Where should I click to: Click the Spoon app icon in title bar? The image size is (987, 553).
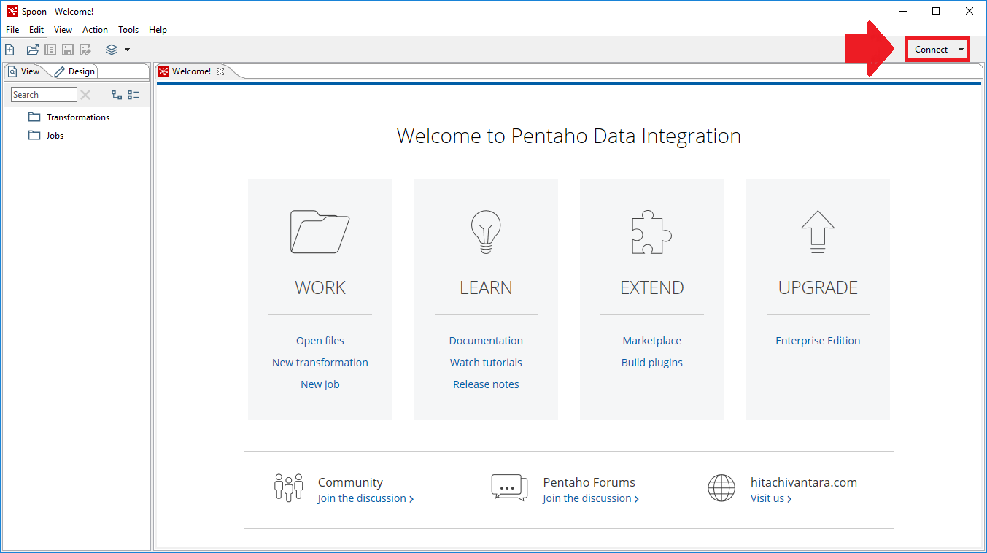(x=12, y=11)
